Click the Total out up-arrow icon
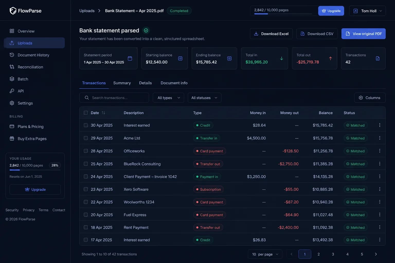 330,58
